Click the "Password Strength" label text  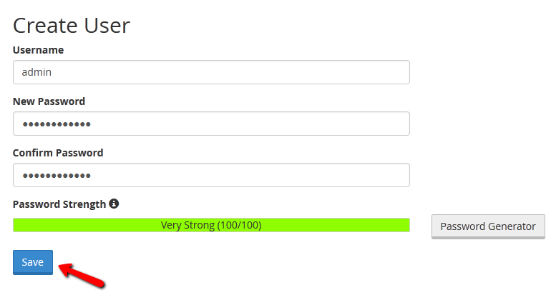point(59,204)
